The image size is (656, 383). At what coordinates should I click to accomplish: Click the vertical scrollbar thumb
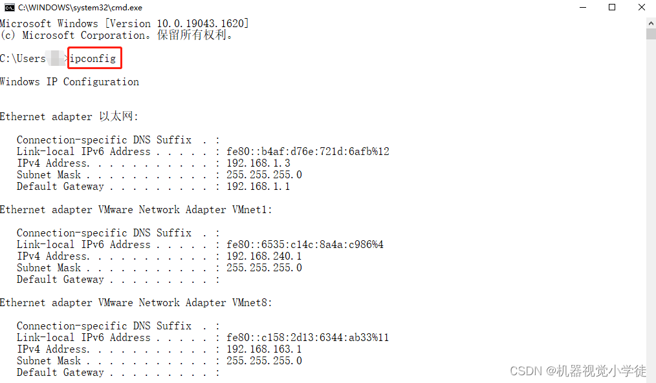[x=651, y=34]
